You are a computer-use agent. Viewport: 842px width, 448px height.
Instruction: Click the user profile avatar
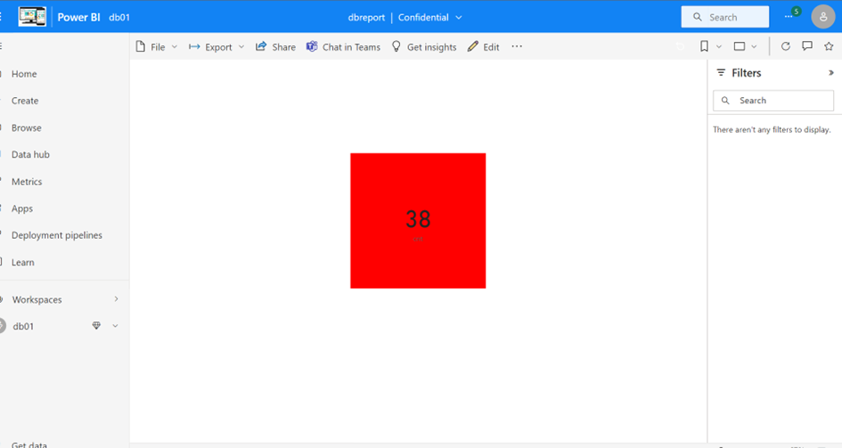tap(822, 17)
